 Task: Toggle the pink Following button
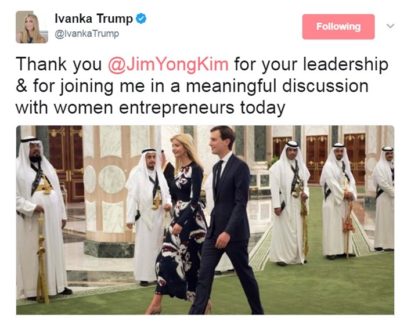[338, 27]
